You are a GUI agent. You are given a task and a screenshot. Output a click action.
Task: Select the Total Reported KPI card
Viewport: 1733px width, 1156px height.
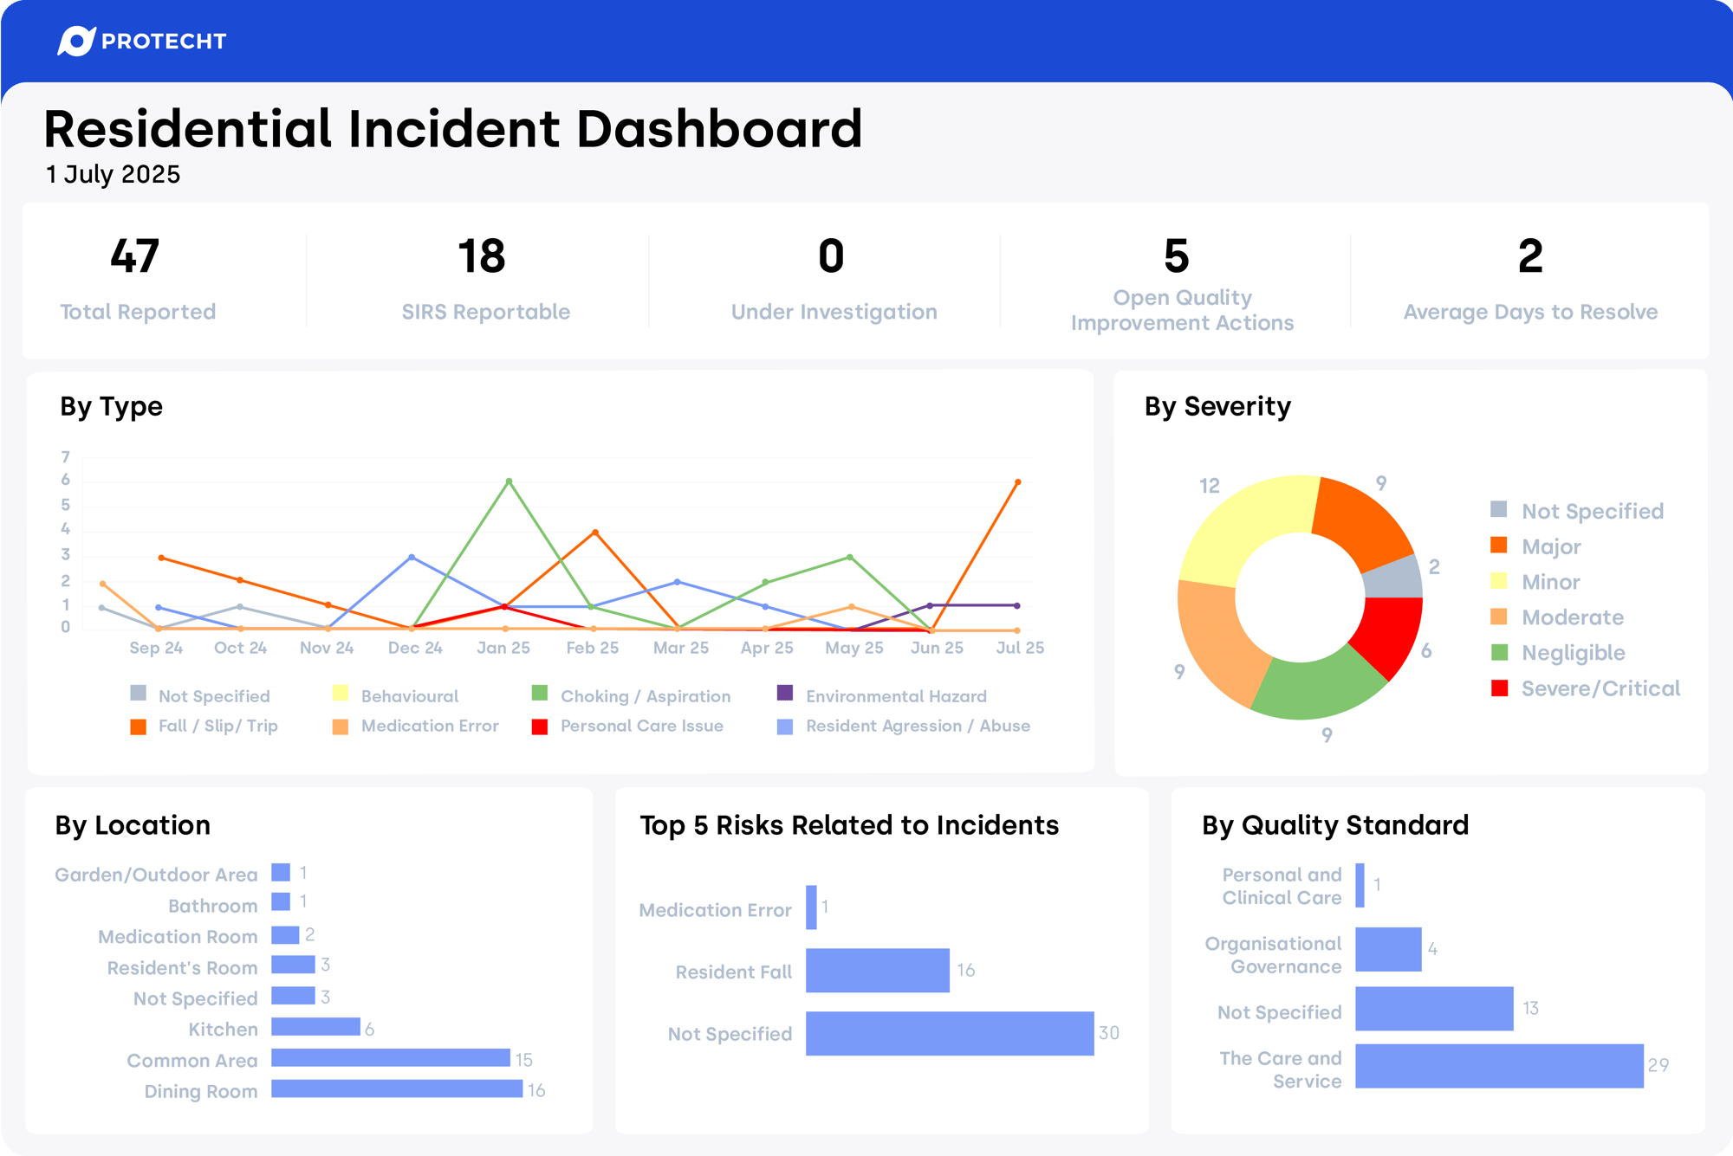[x=137, y=277]
